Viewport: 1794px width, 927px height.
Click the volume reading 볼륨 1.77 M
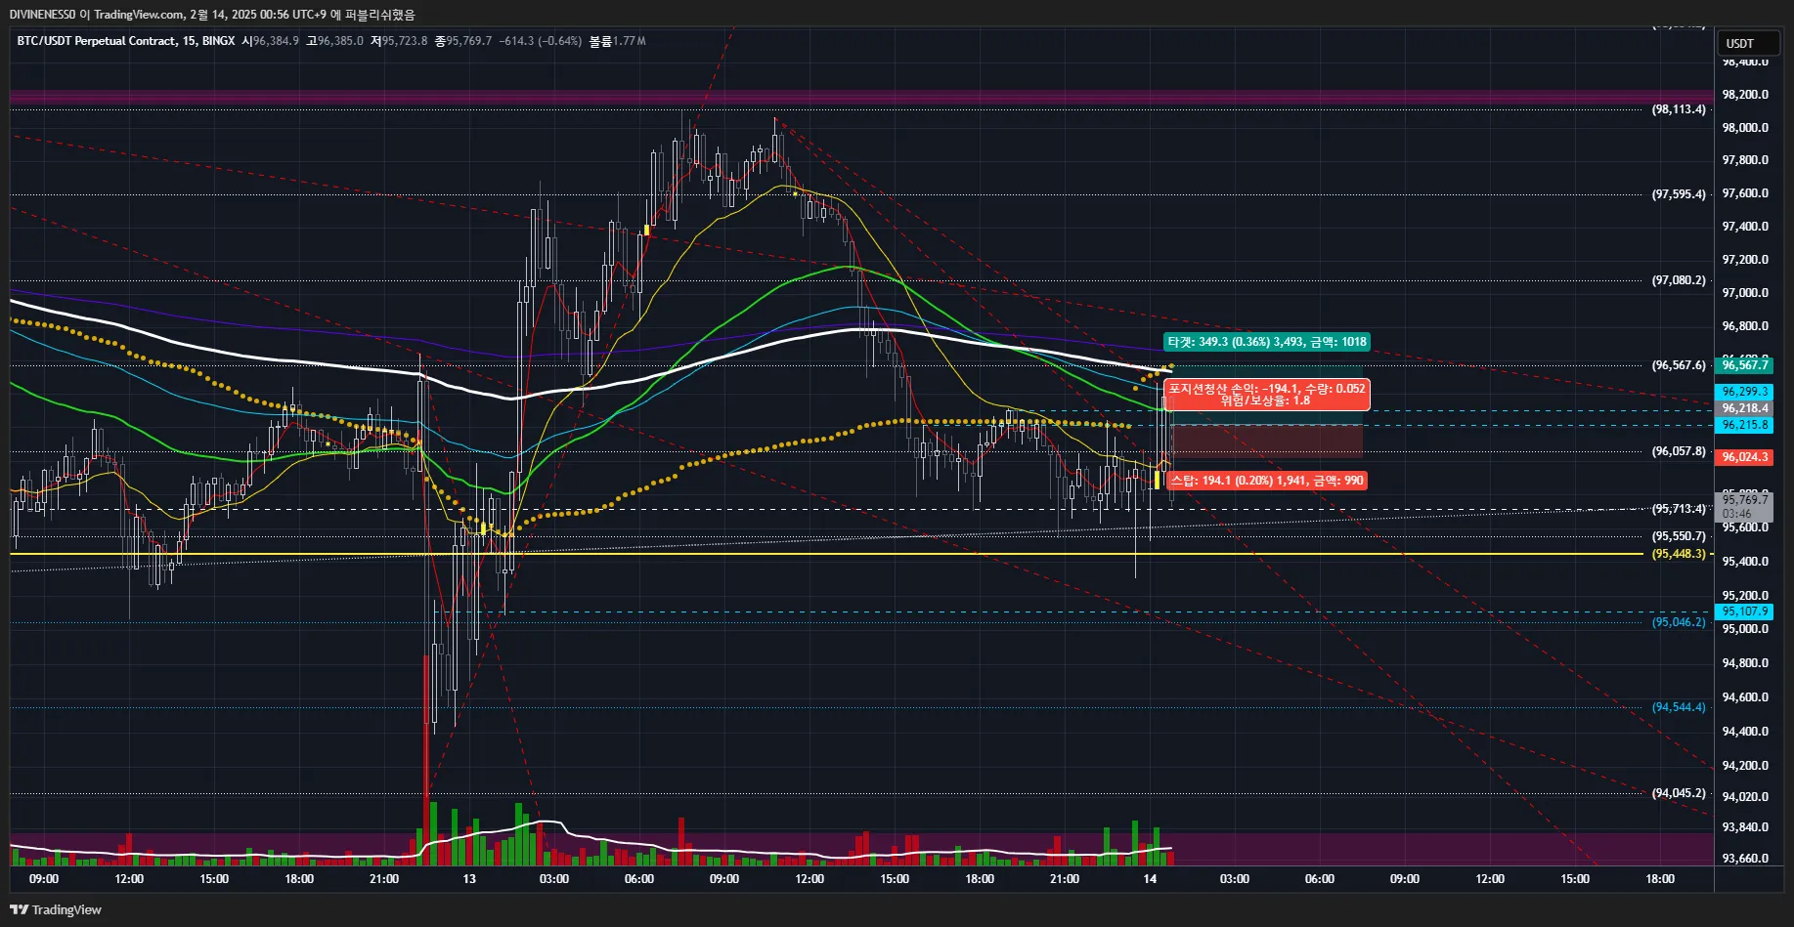tap(617, 41)
